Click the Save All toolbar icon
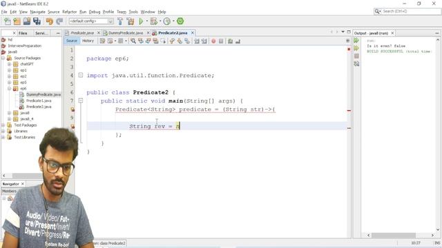This screenshot has height=248, width=442. coord(37,21)
